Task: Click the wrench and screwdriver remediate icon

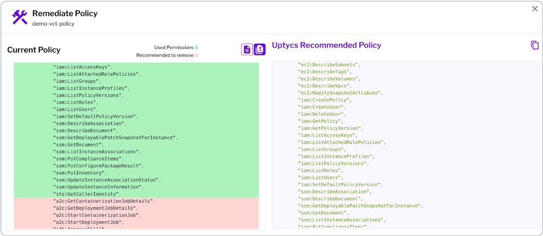Action: point(20,17)
